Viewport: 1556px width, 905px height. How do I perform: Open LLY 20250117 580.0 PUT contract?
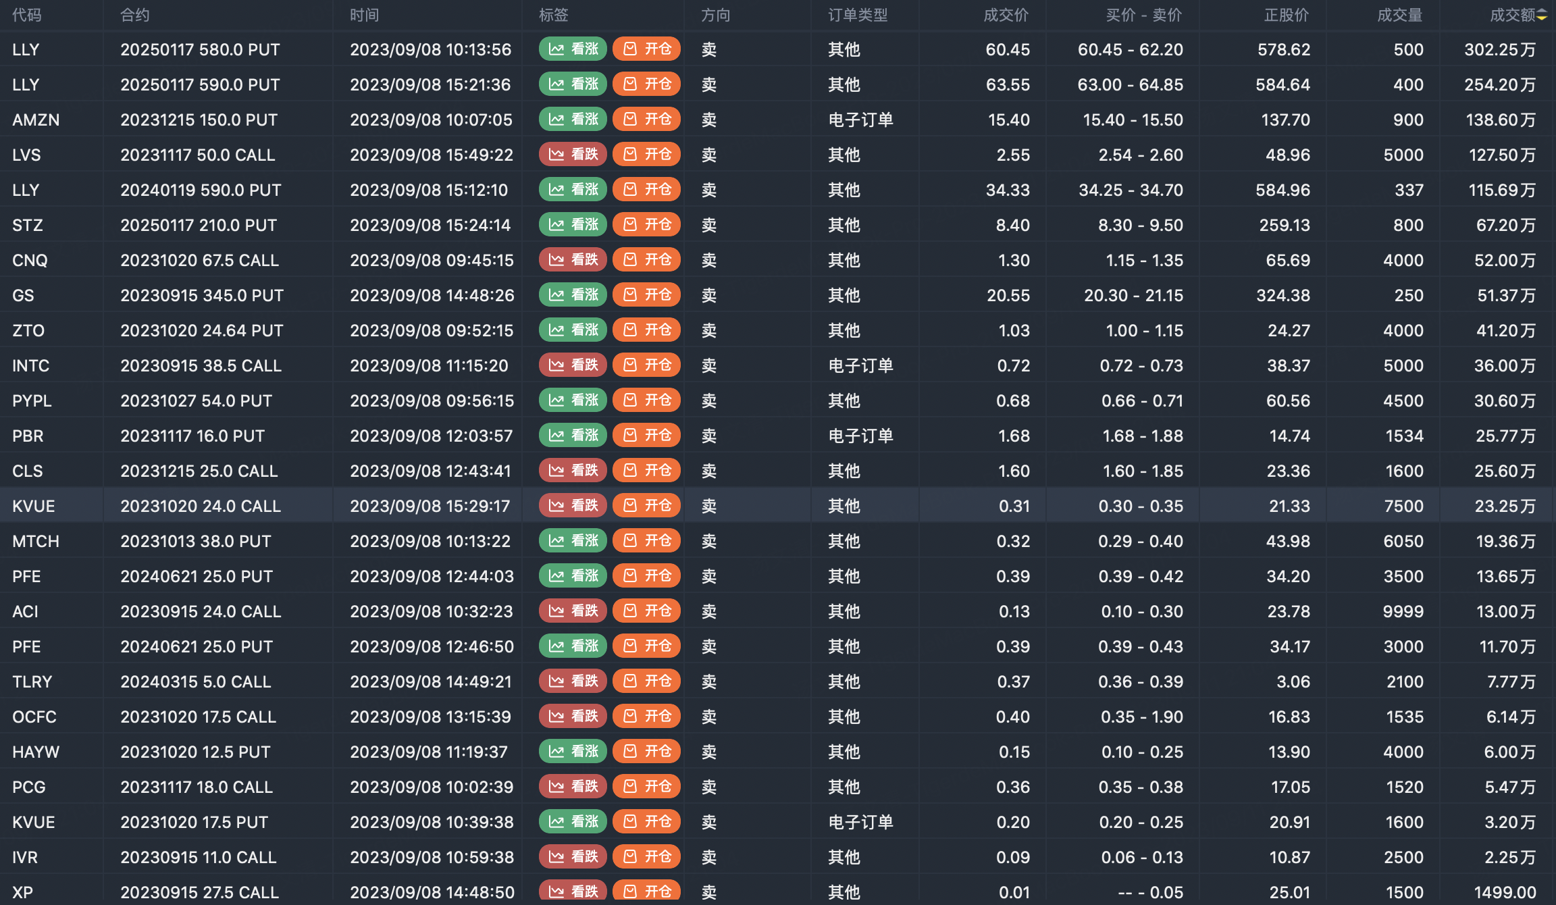200,49
